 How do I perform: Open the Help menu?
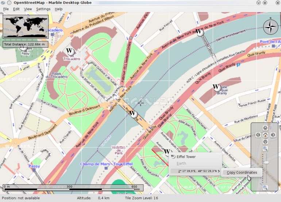click(x=59, y=9)
